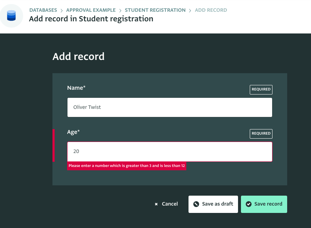Click the pencil icon on Save as draft

pyautogui.click(x=196, y=204)
